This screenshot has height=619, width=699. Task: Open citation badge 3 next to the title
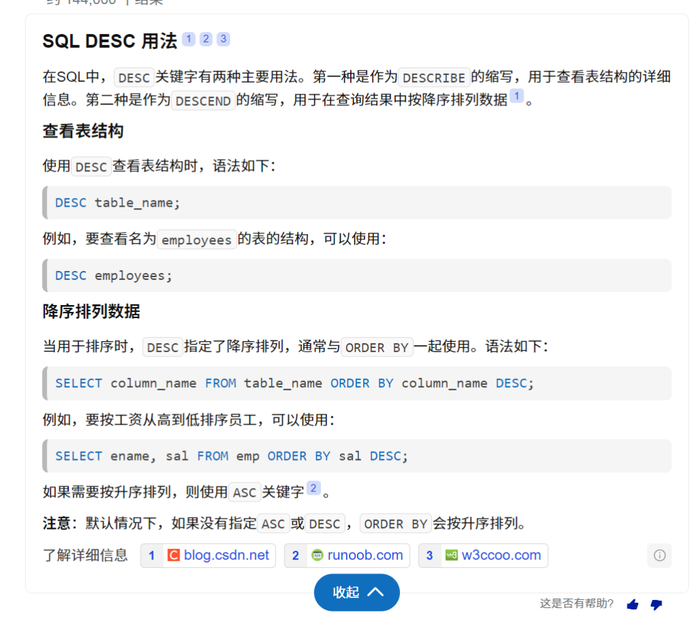[223, 39]
